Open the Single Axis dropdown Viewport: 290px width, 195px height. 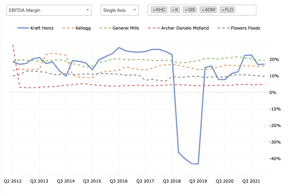120,10
